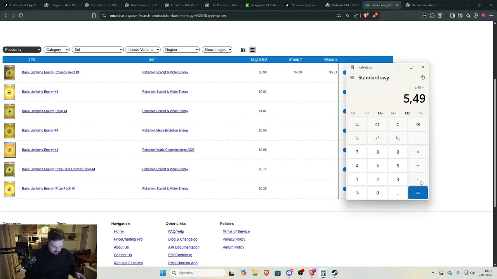Switch to the Forklift Certified tab
Screen dimensions: 497x279
[182, 5]
